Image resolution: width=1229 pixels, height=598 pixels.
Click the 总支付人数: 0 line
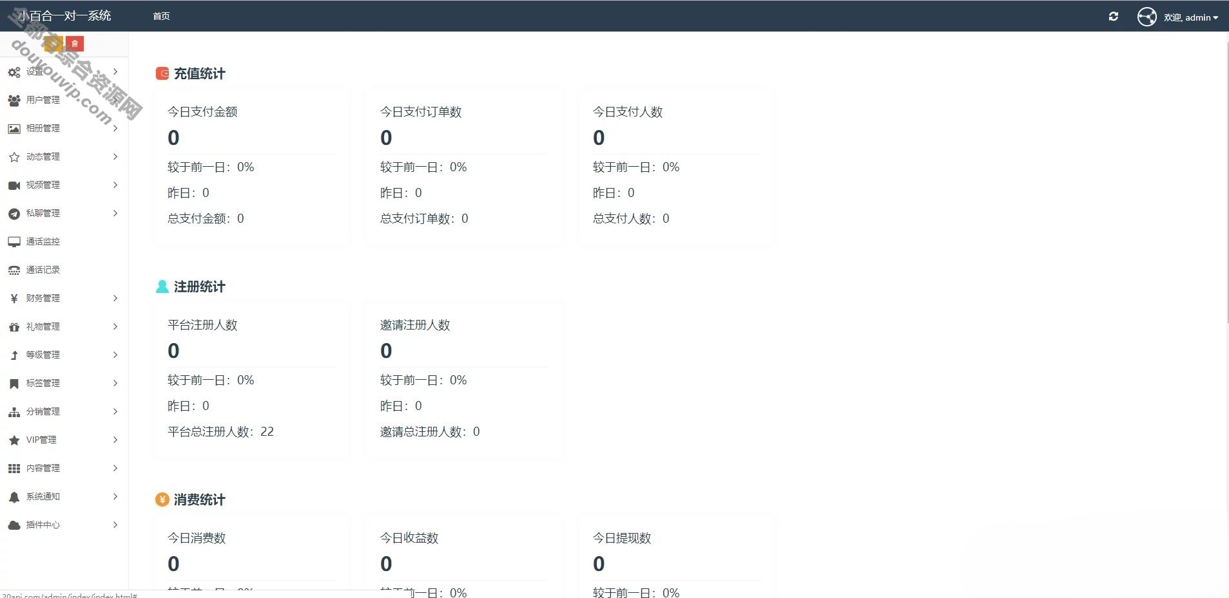[x=631, y=219]
